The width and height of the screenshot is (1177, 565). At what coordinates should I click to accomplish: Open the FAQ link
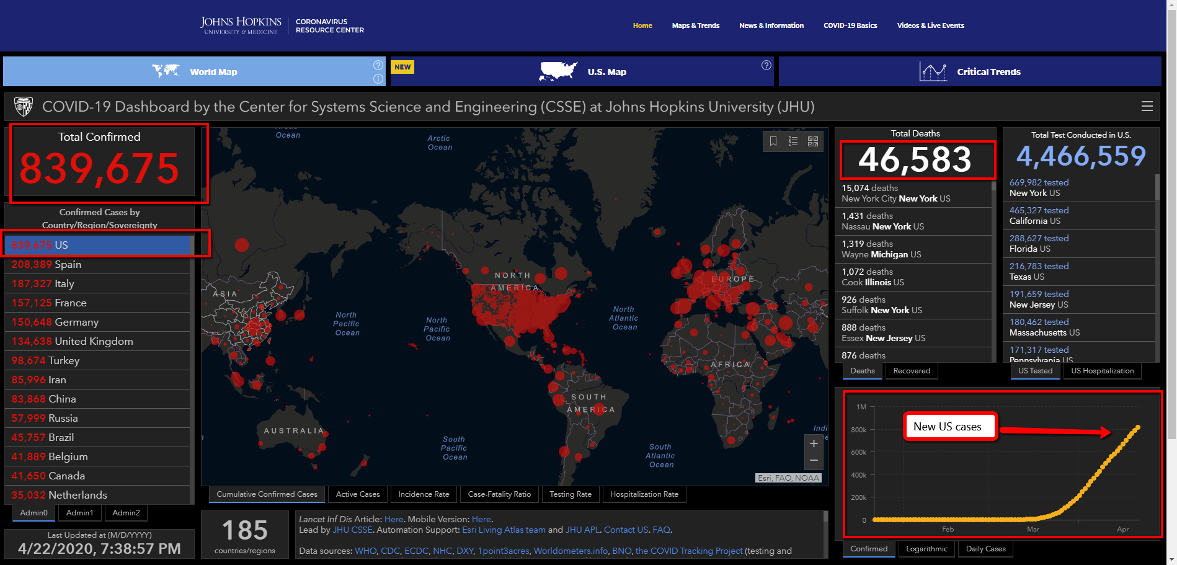coord(661,530)
